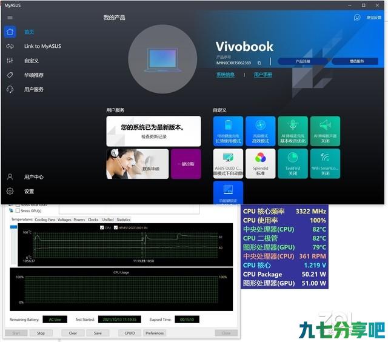
Task: Open the WiFi SmartConnect tile
Action: [325, 164]
